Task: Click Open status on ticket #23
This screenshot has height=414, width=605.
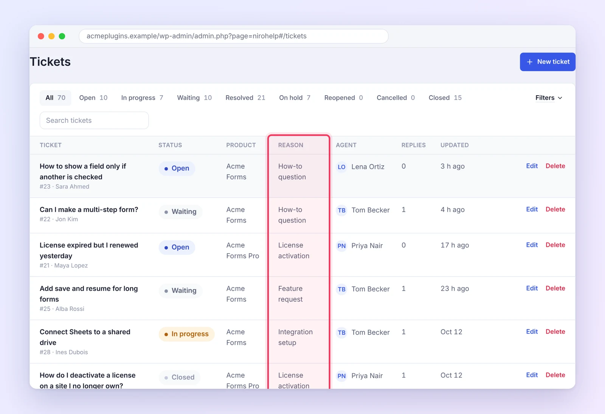Action: click(x=177, y=168)
